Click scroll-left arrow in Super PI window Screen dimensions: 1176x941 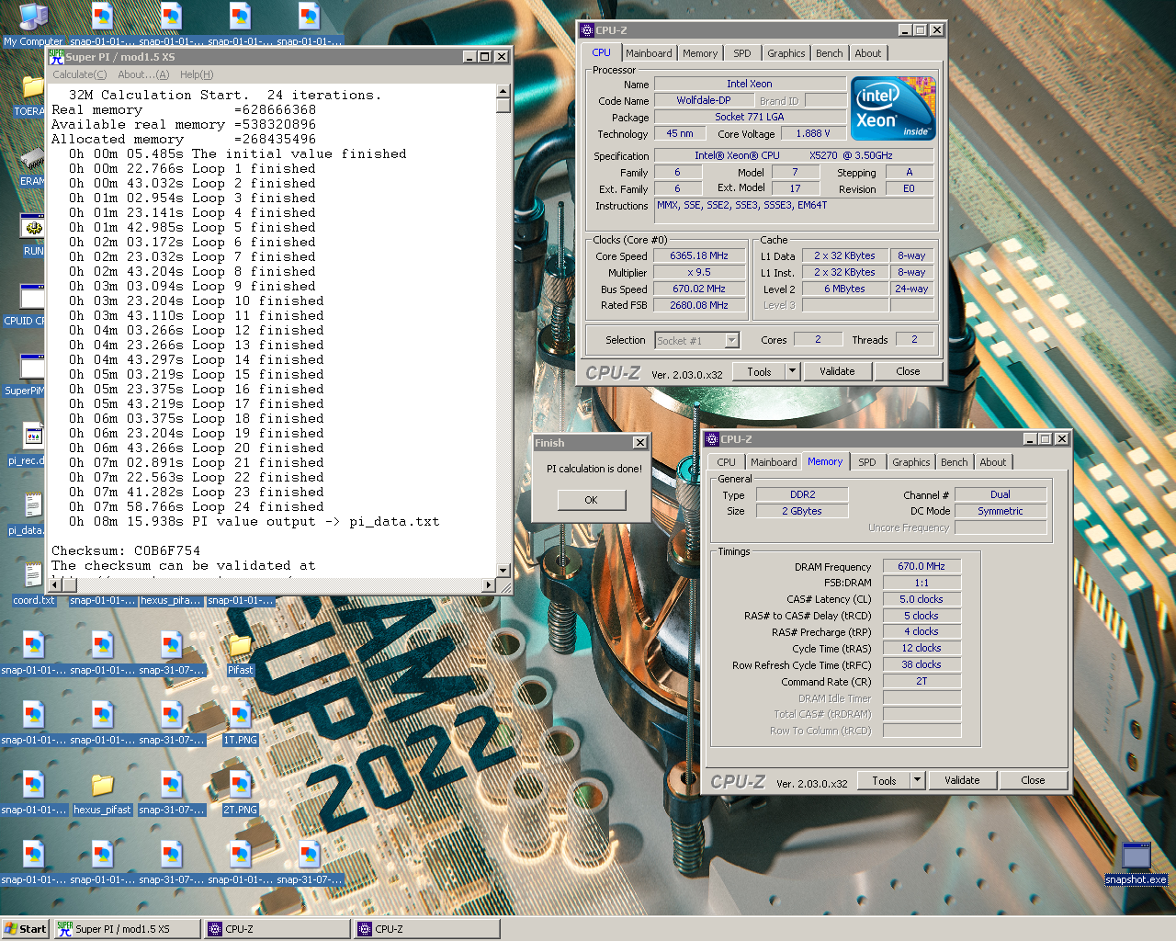click(55, 584)
